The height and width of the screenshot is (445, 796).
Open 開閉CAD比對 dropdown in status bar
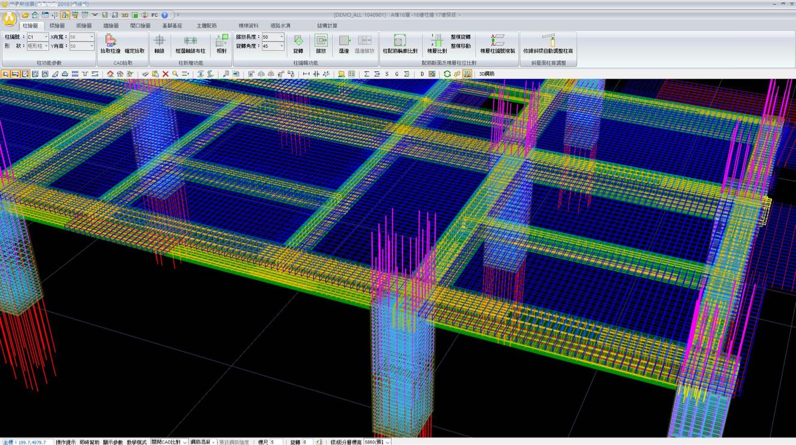[x=184, y=442]
